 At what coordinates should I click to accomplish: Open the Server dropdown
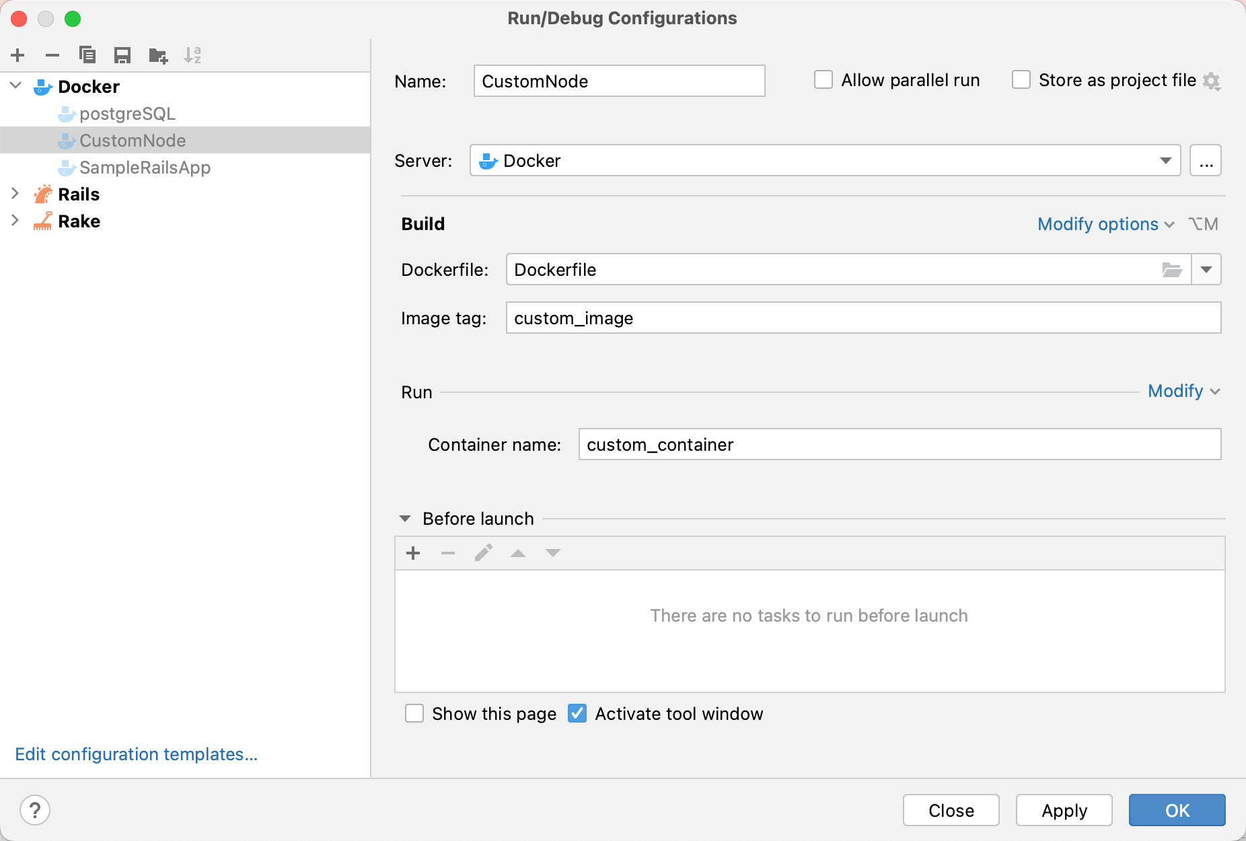click(x=1165, y=160)
